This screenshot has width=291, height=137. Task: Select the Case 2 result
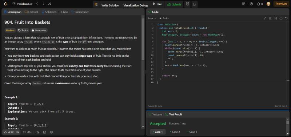(175, 132)
